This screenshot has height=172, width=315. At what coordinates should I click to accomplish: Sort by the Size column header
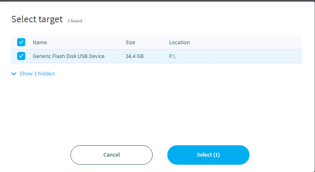pos(130,43)
